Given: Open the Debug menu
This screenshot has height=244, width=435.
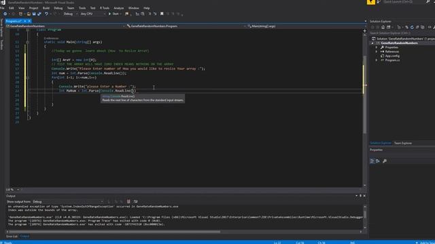Looking at the screenshot, I should (58, 8).
